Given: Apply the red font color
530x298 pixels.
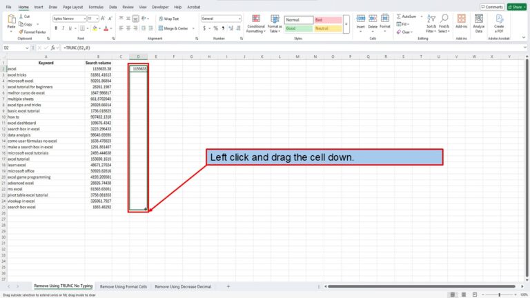Looking at the screenshot, I should [x=106, y=28].
